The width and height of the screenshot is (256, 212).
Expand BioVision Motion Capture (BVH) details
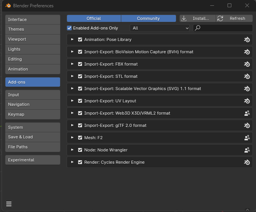[72, 52]
